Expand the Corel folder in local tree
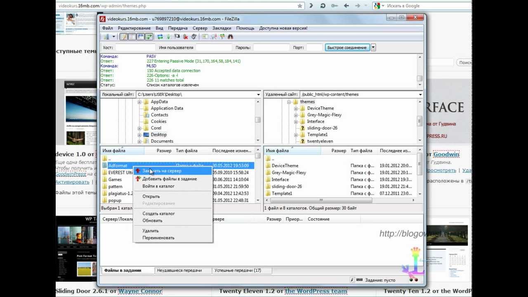The image size is (528, 297). [x=139, y=128]
